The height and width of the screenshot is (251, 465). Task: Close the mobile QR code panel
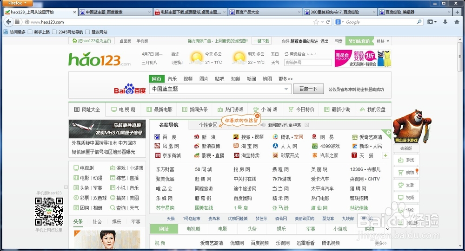(x=66, y=187)
